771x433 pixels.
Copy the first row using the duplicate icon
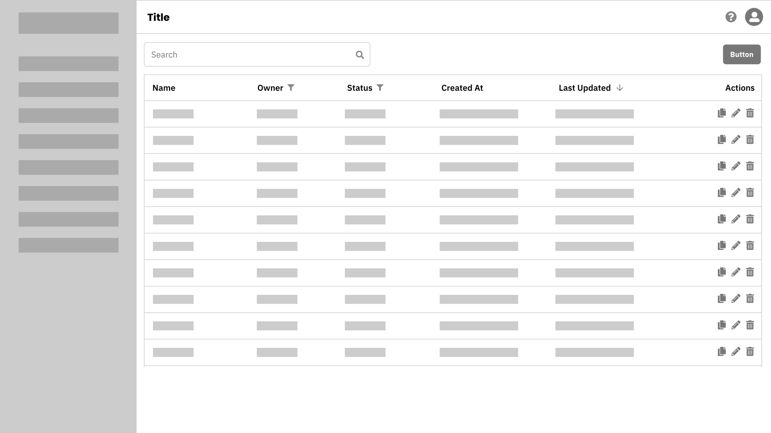coord(722,113)
